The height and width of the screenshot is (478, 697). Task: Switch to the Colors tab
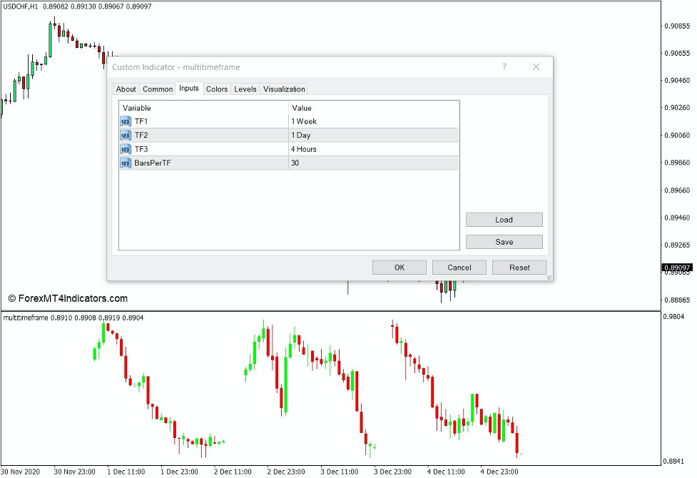pos(216,88)
